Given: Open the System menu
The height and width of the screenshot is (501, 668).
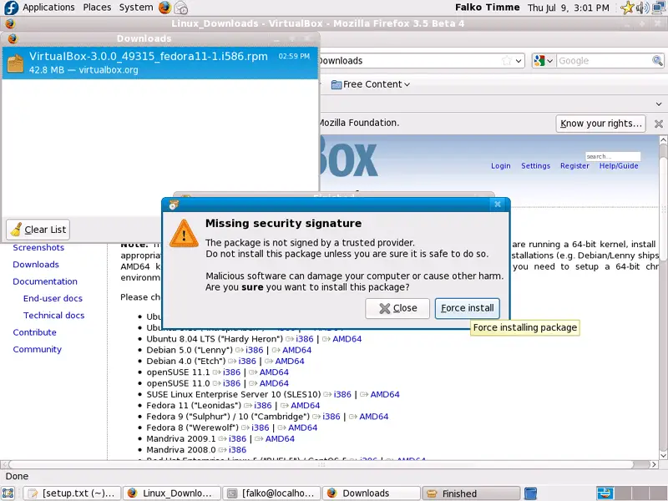Looking at the screenshot, I should click(136, 8).
